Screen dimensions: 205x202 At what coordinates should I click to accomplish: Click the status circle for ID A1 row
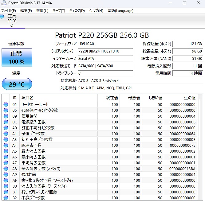pos(6,134)
